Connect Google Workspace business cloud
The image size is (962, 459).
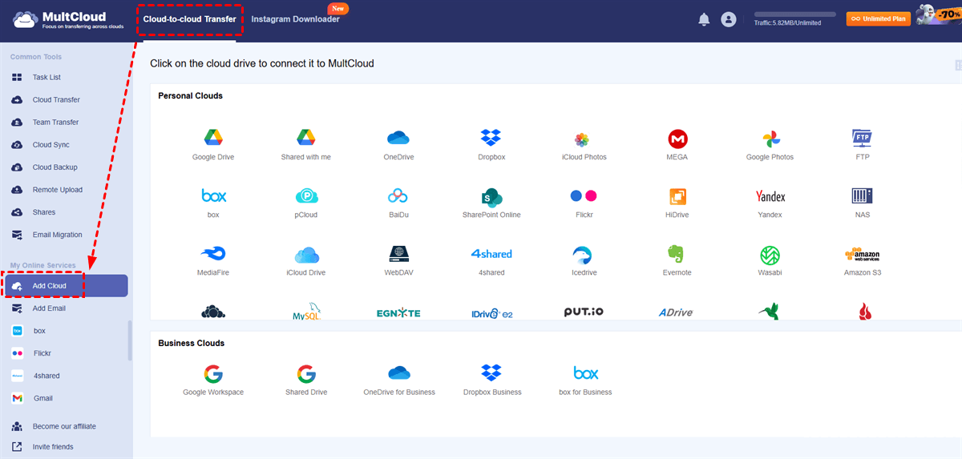213,380
